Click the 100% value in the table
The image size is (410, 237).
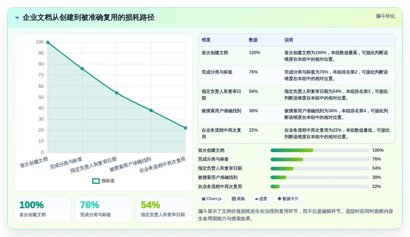click(x=254, y=53)
